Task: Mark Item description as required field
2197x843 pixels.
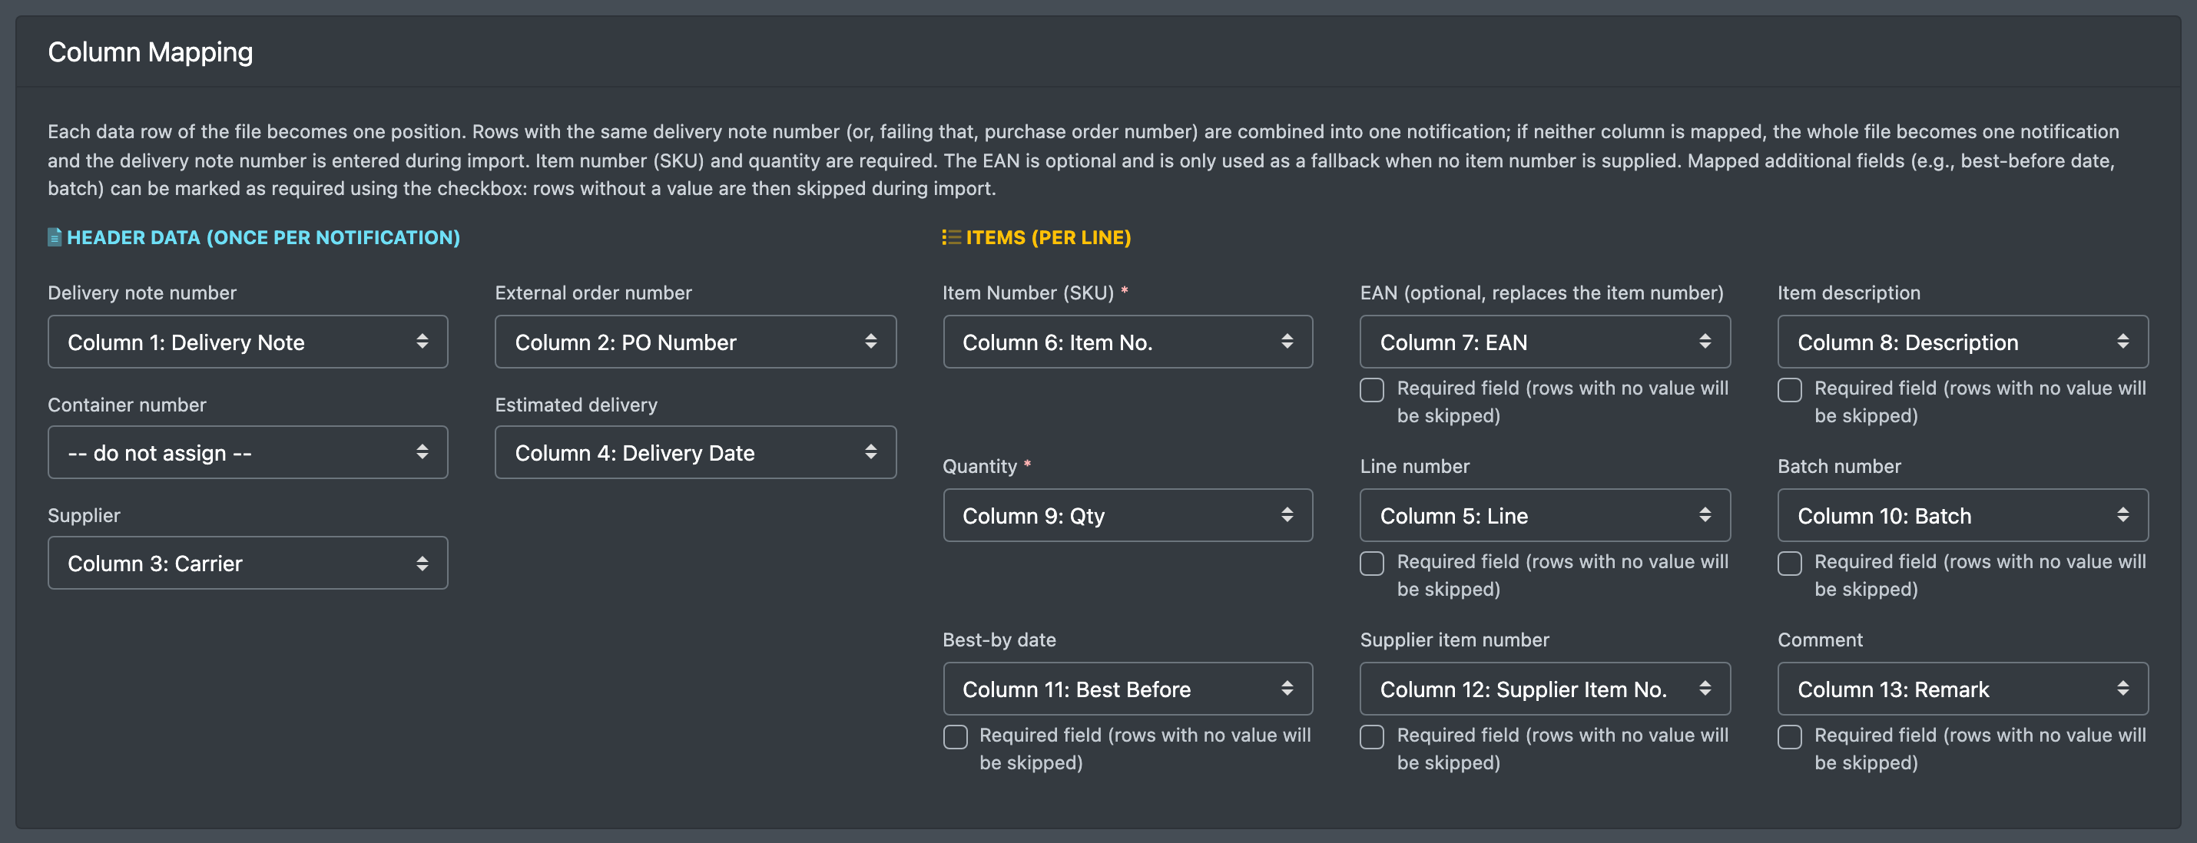Action: coord(1790,390)
